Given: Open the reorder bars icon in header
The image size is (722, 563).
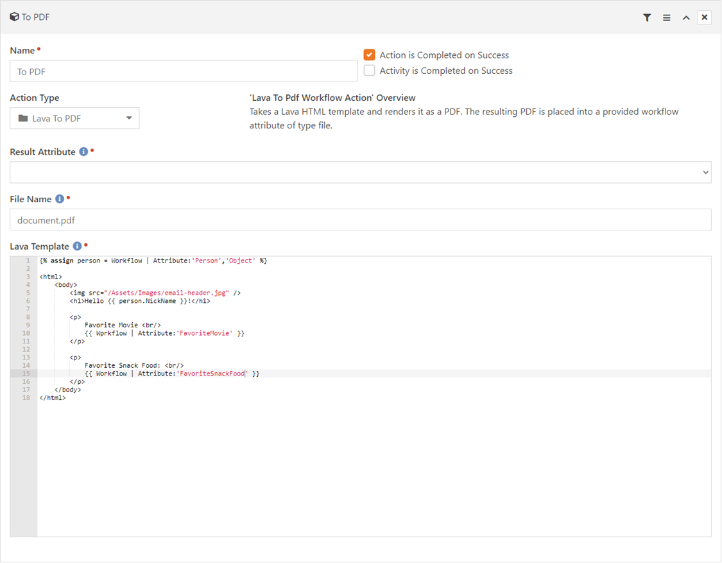Looking at the screenshot, I should pyautogui.click(x=666, y=17).
